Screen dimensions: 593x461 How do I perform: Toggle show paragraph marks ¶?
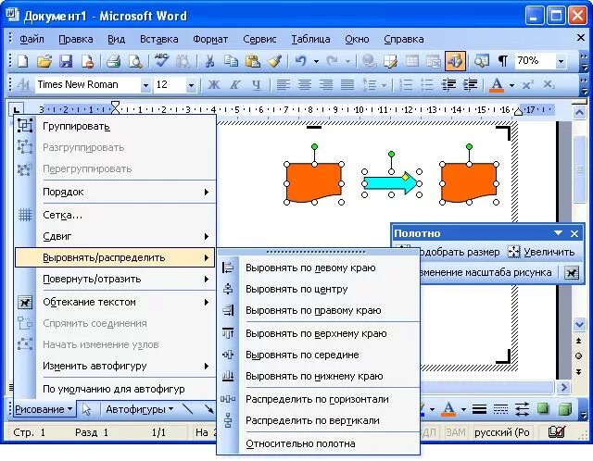click(x=502, y=61)
